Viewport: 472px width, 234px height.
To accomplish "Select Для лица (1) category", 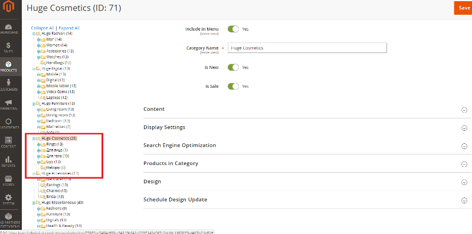I will [x=57, y=150].
